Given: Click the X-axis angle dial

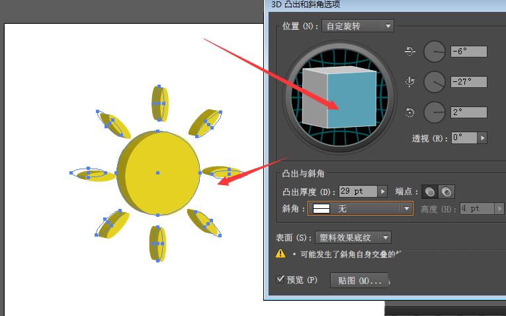Looking at the screenshot, I should click(435, 52).
